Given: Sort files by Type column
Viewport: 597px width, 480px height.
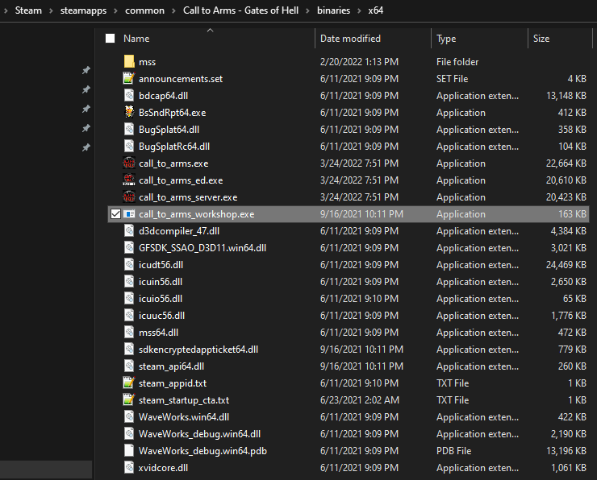Looking at the screenshot, I should [446, 39].
